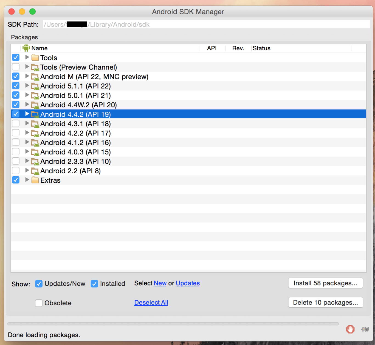
Task: Click Install 58 packages button
Action: [x=326, y=283]
